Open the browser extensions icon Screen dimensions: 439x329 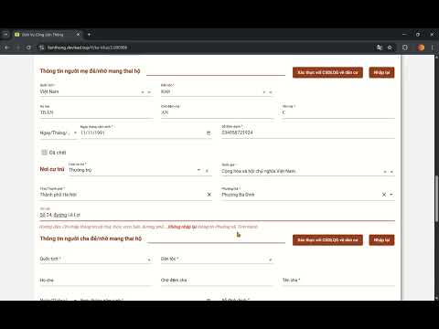405,48
